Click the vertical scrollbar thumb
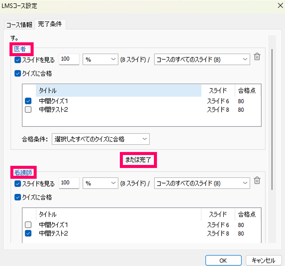The height and width of the screenshot is (266, 285). (x=272, y=119)
